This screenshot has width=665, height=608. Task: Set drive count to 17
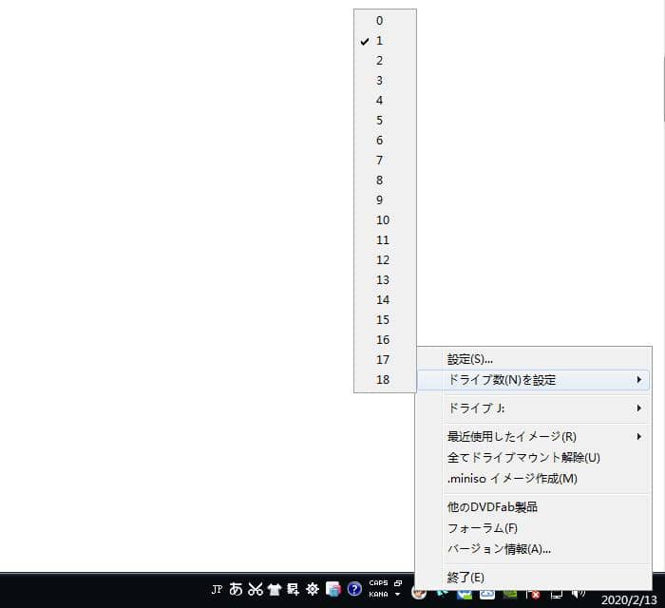(x=385, y=359)
